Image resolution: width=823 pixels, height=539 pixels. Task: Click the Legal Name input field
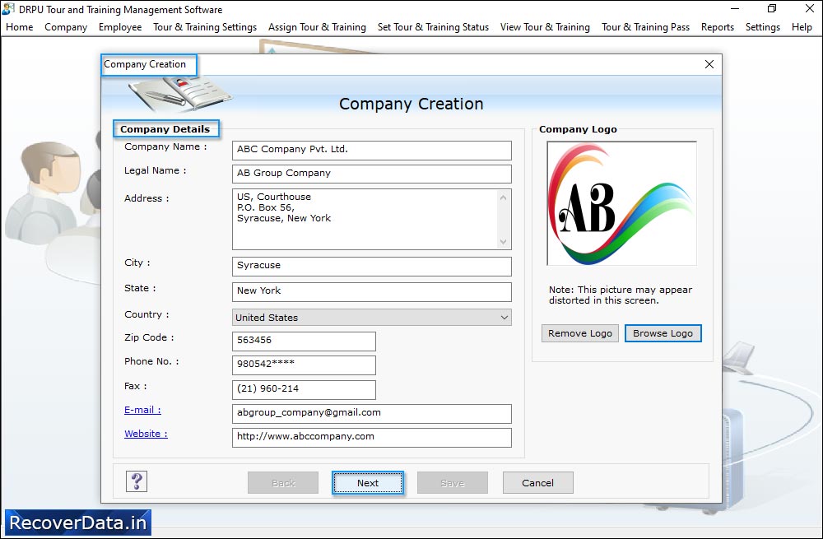pyautogui.click(x=372, y=174)
